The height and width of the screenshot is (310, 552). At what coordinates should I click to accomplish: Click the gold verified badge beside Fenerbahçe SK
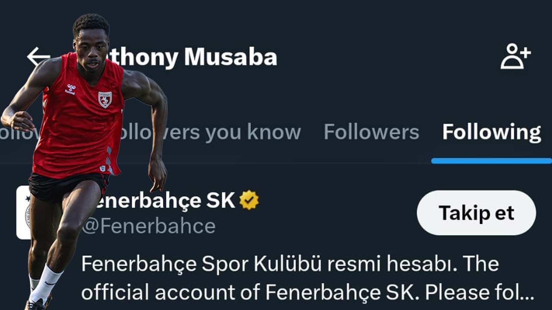click(249, 200)
